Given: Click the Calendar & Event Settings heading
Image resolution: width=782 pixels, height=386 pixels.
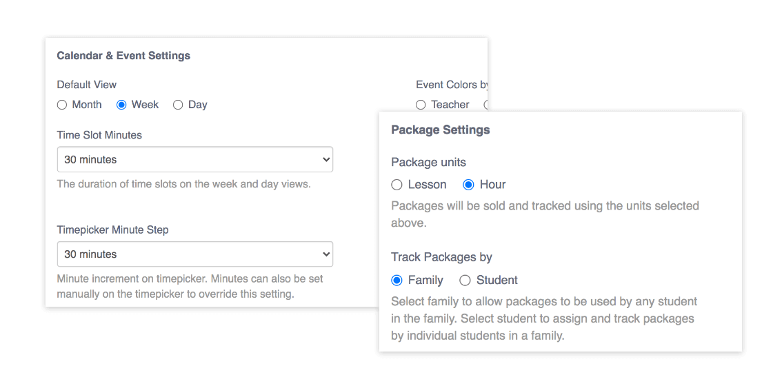Looking at the screenshot, I should tap(123, 55).
